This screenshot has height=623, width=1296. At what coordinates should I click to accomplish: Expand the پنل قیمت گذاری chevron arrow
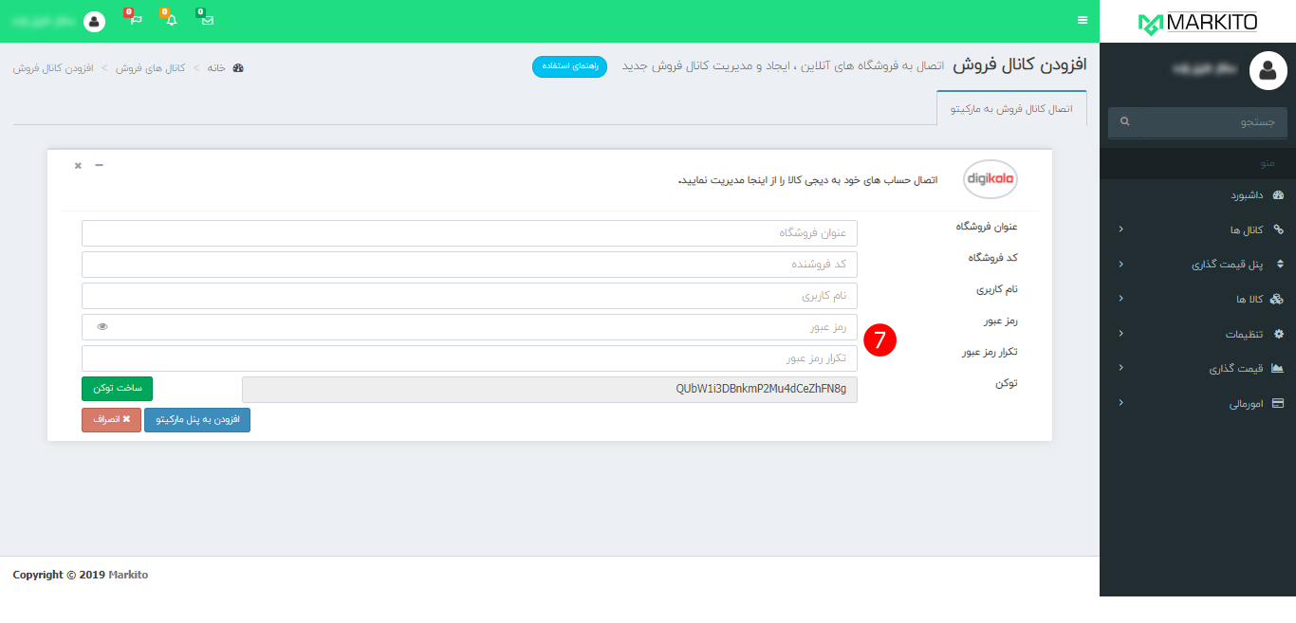(1120, 265)
